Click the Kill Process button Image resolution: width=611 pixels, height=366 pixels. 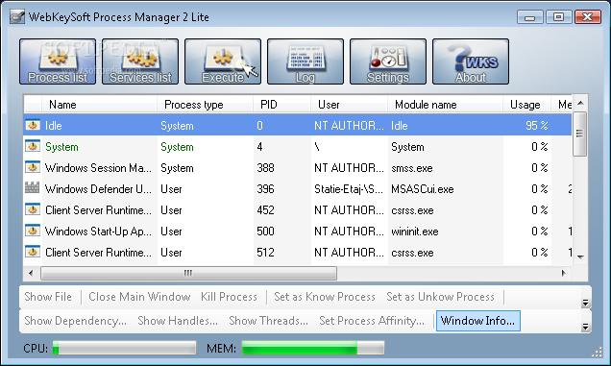pyautogui.click(x=229, y=297)
